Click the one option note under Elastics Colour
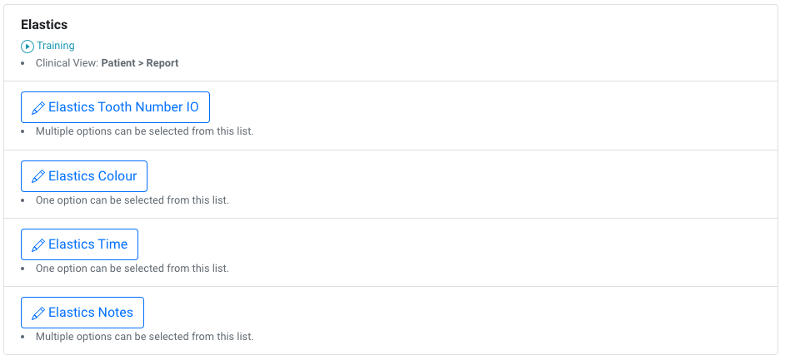 (x=132, y=200)
